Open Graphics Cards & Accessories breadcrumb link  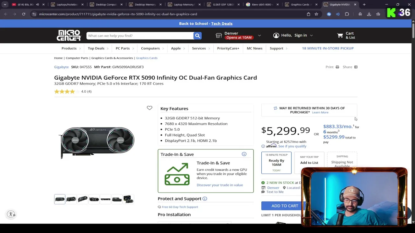pyautogui.click(x=112, y=58)
